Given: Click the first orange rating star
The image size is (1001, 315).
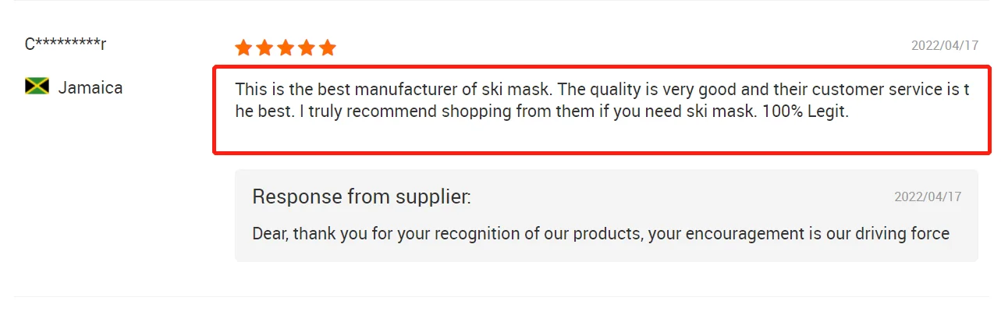Looking at the screenshot, I should click(243, 48).
